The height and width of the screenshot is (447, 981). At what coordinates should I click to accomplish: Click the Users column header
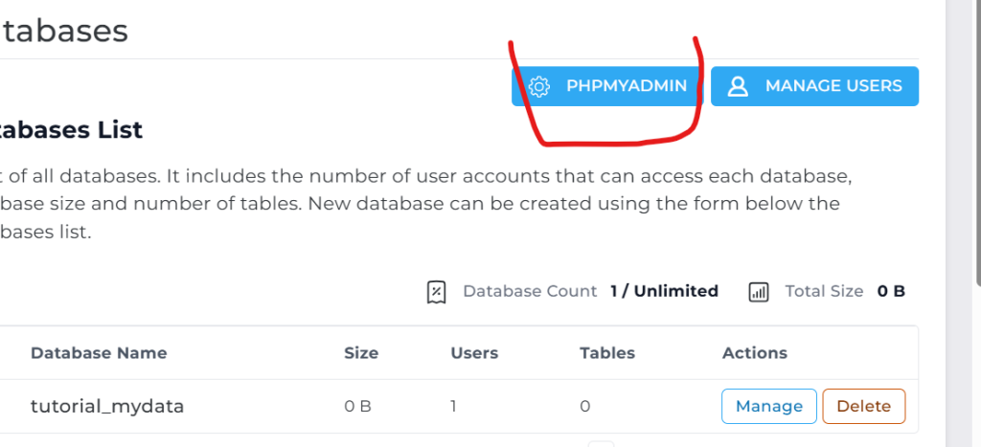coord(474,353)
